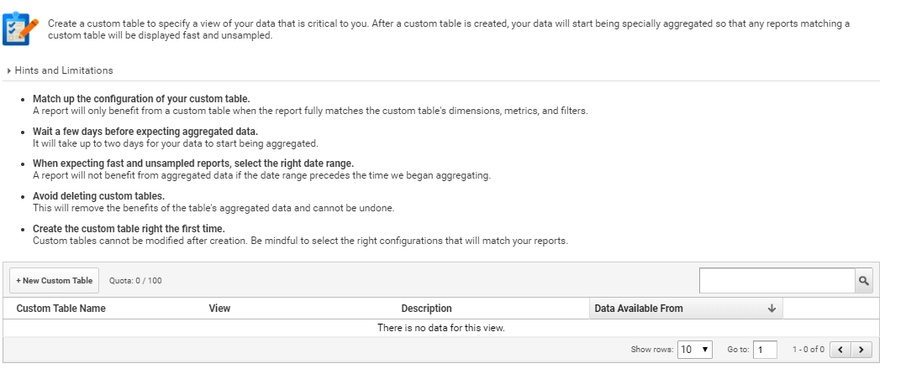Click the Data Available From header text
The width and height of the screenshot is (906, 379).
[639, 309]
